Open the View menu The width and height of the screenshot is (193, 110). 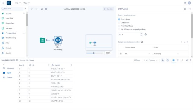coord(27,3)
